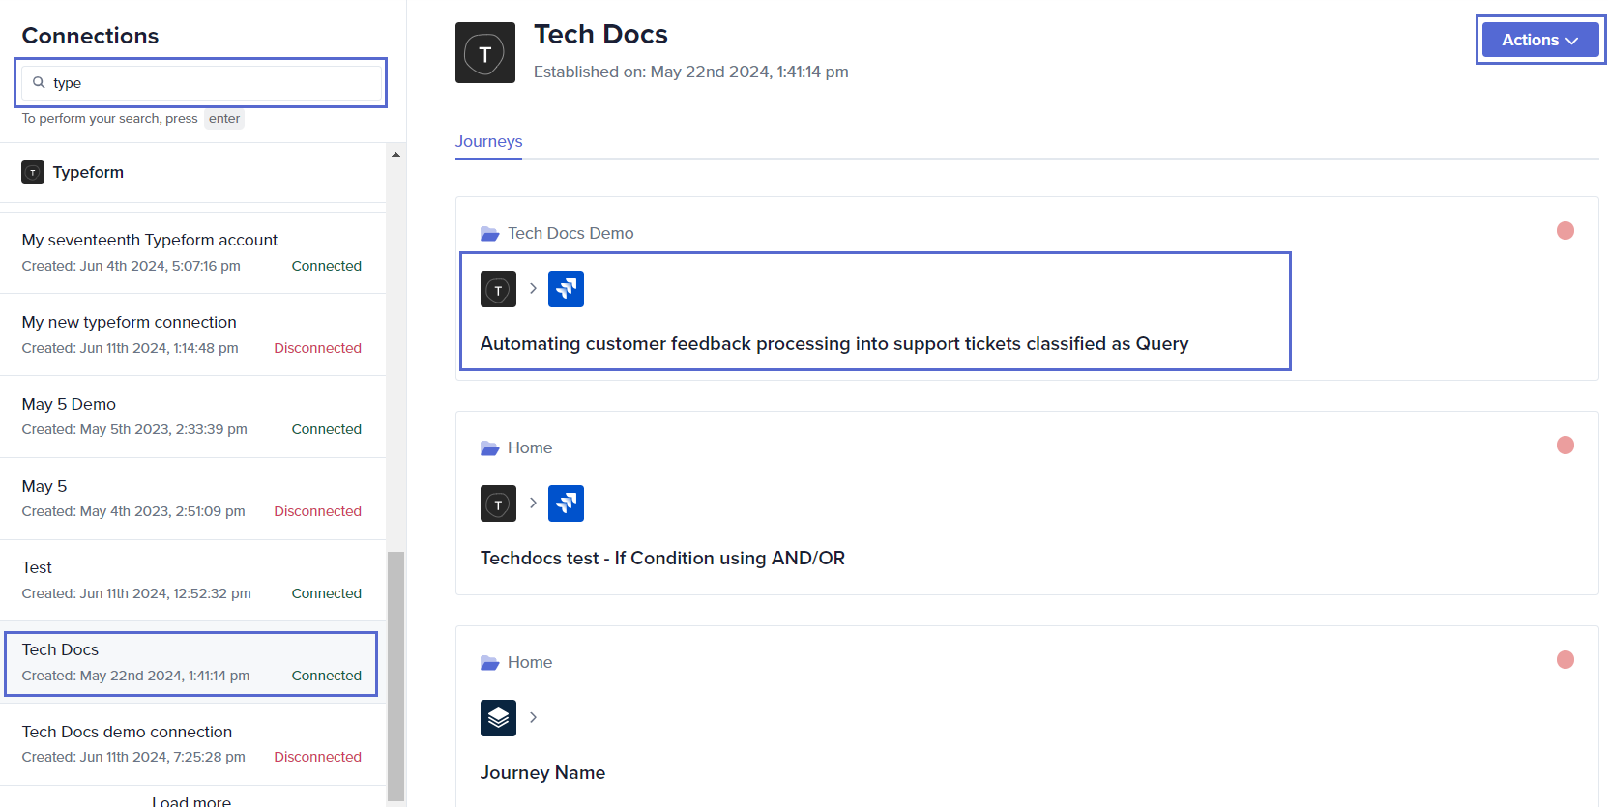Image resolution: width=1608 pixels, height=807 pixels.
Task: Click the search magnifier icon in Connections
Action: 39,83
